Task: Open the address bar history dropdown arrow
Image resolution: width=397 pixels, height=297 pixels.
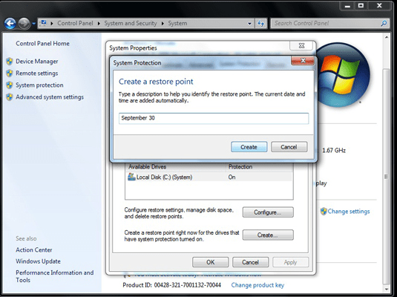Action: tap(249, 24)
